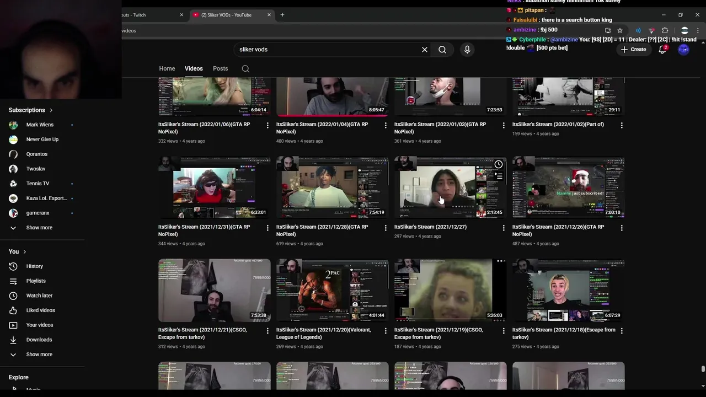Switch to the Home channel tab
Viewport: 706px width, 397px height.
167,68
